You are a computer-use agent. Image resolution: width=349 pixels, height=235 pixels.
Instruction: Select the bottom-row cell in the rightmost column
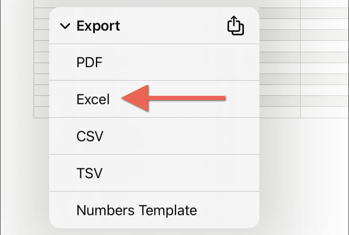pyautogui.click(x=325, y=112)
